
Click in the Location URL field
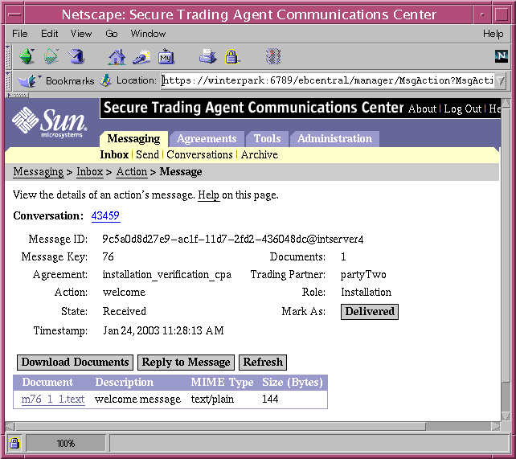[x=328, y=80]
